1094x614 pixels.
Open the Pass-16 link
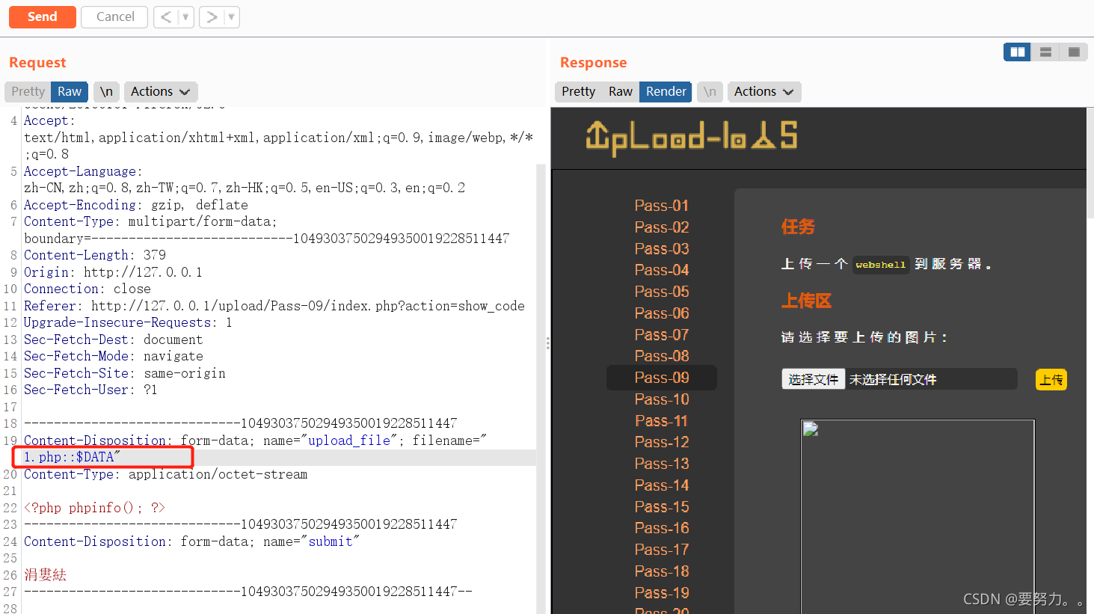pos(662,528)
